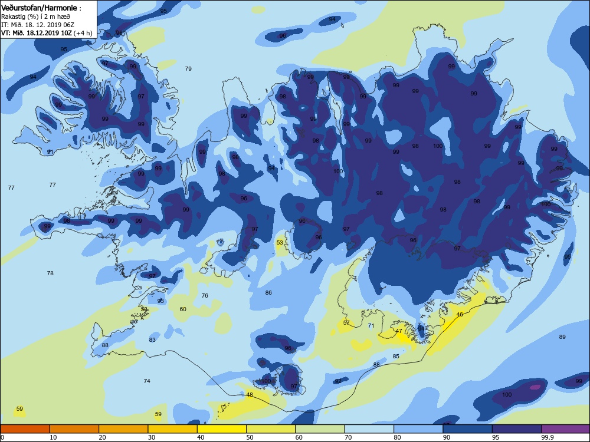Click the humidity value '89' on the map
The height and width of the screenshot is (442, 590).
click(x=562, y=337)
